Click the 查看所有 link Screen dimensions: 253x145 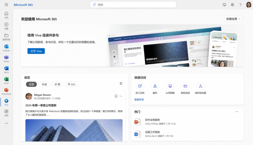pos(139,100)
